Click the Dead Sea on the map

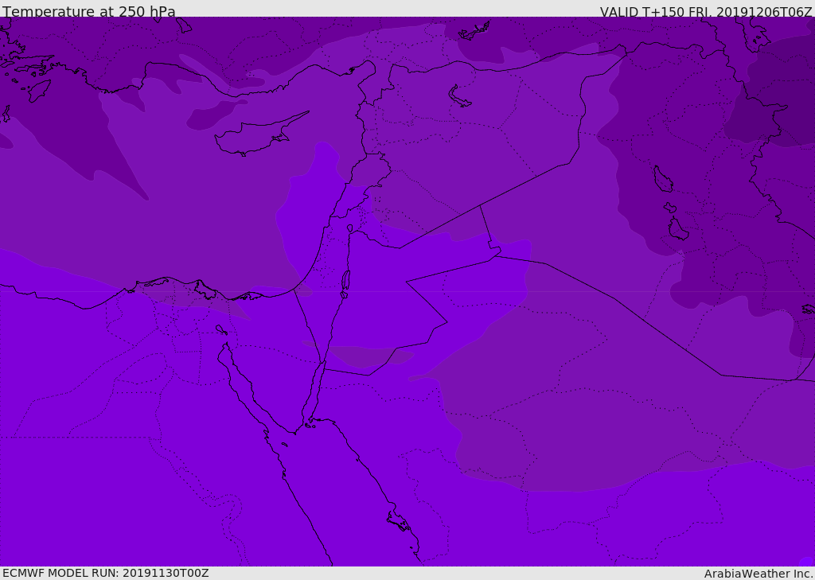tap(345, 283)
